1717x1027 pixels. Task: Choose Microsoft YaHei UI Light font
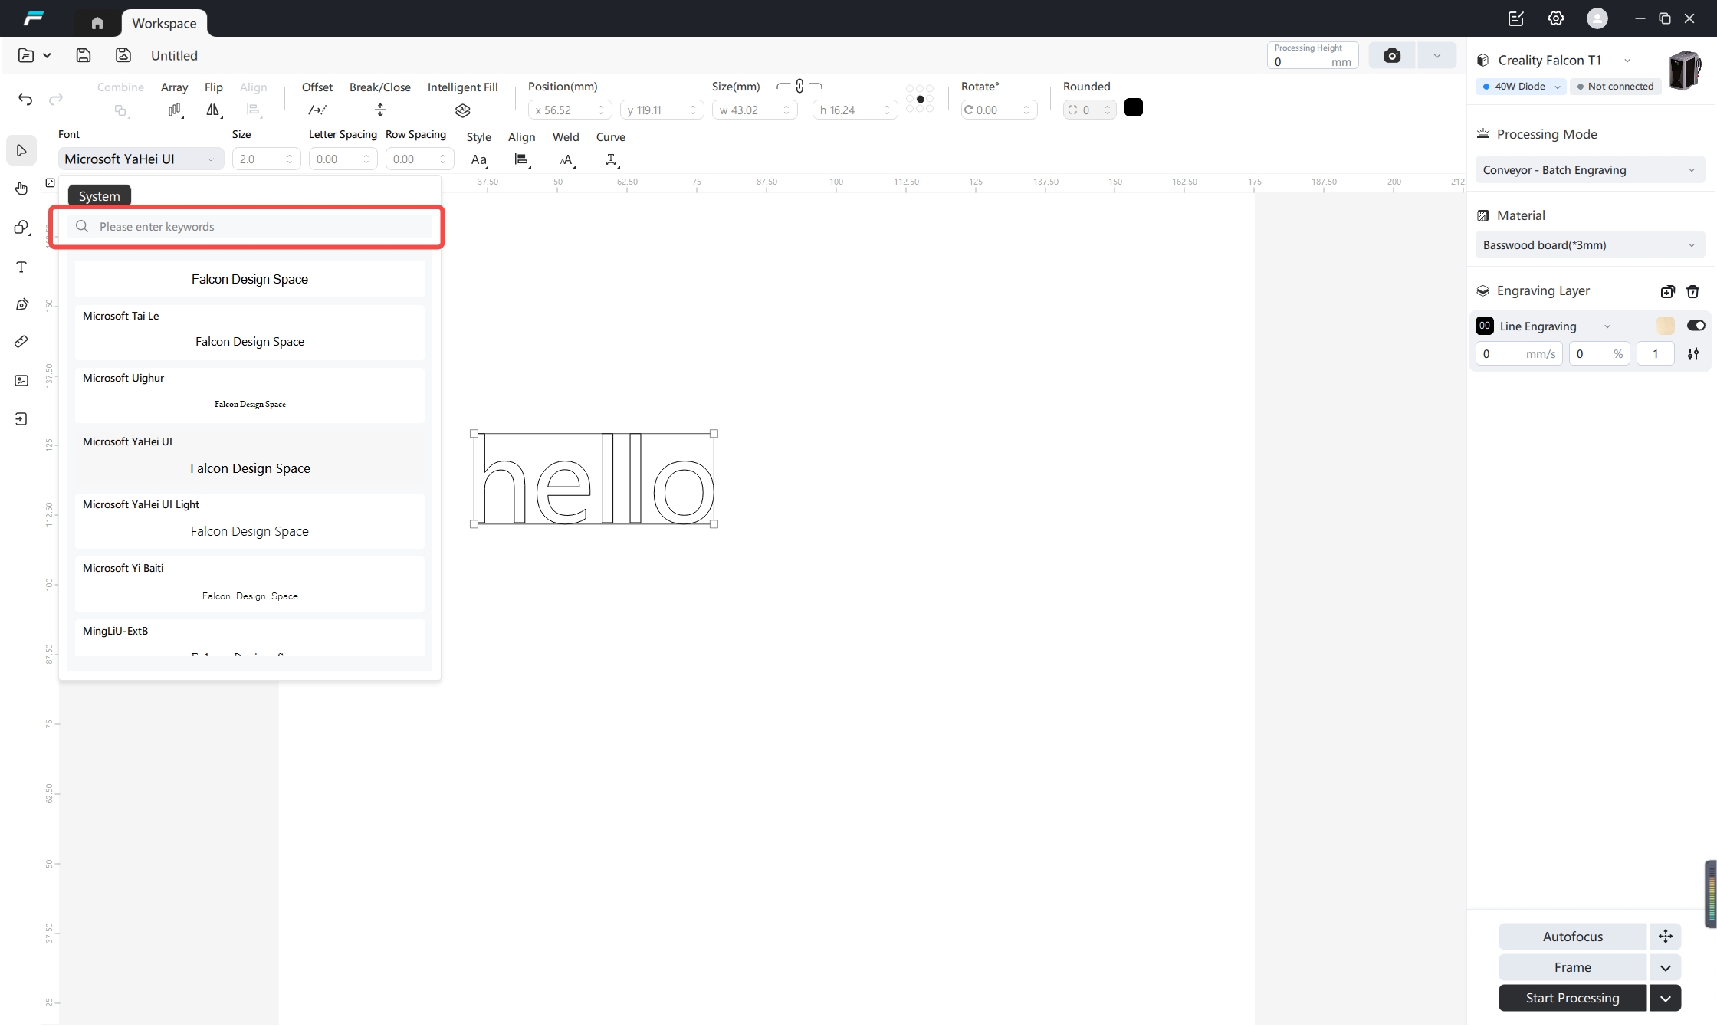(x=249, y=519)
